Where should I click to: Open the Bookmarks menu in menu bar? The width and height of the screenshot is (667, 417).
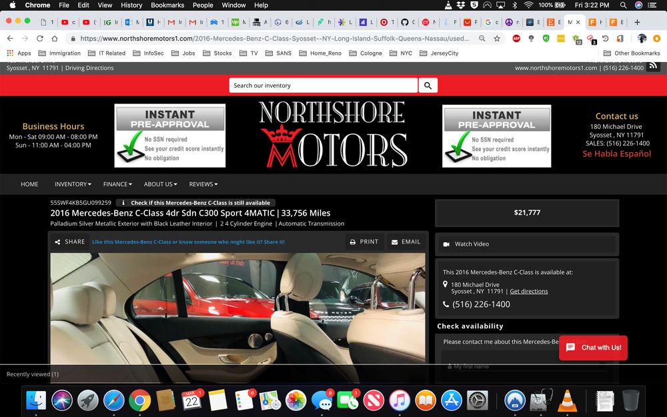click(x=167, y=5)
